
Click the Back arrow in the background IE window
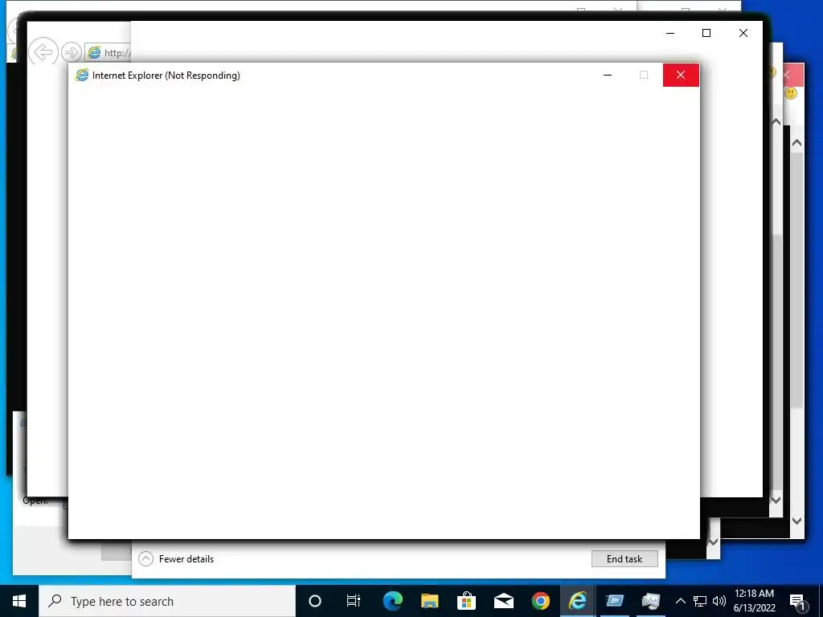(43, 52)
